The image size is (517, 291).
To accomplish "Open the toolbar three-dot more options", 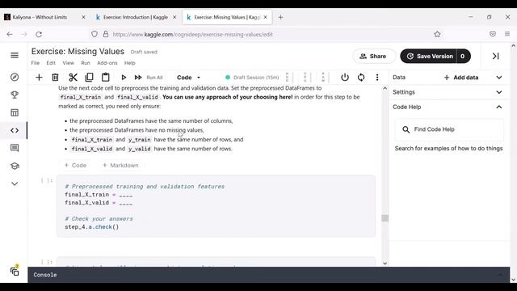I will (377, 78).
